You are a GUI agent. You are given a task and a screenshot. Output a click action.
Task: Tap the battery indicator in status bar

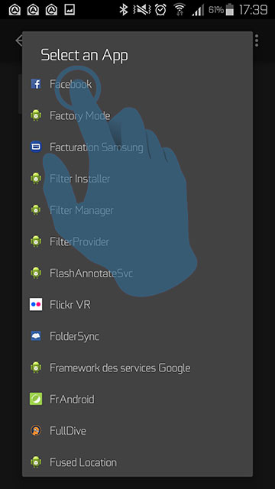point(230,10)
